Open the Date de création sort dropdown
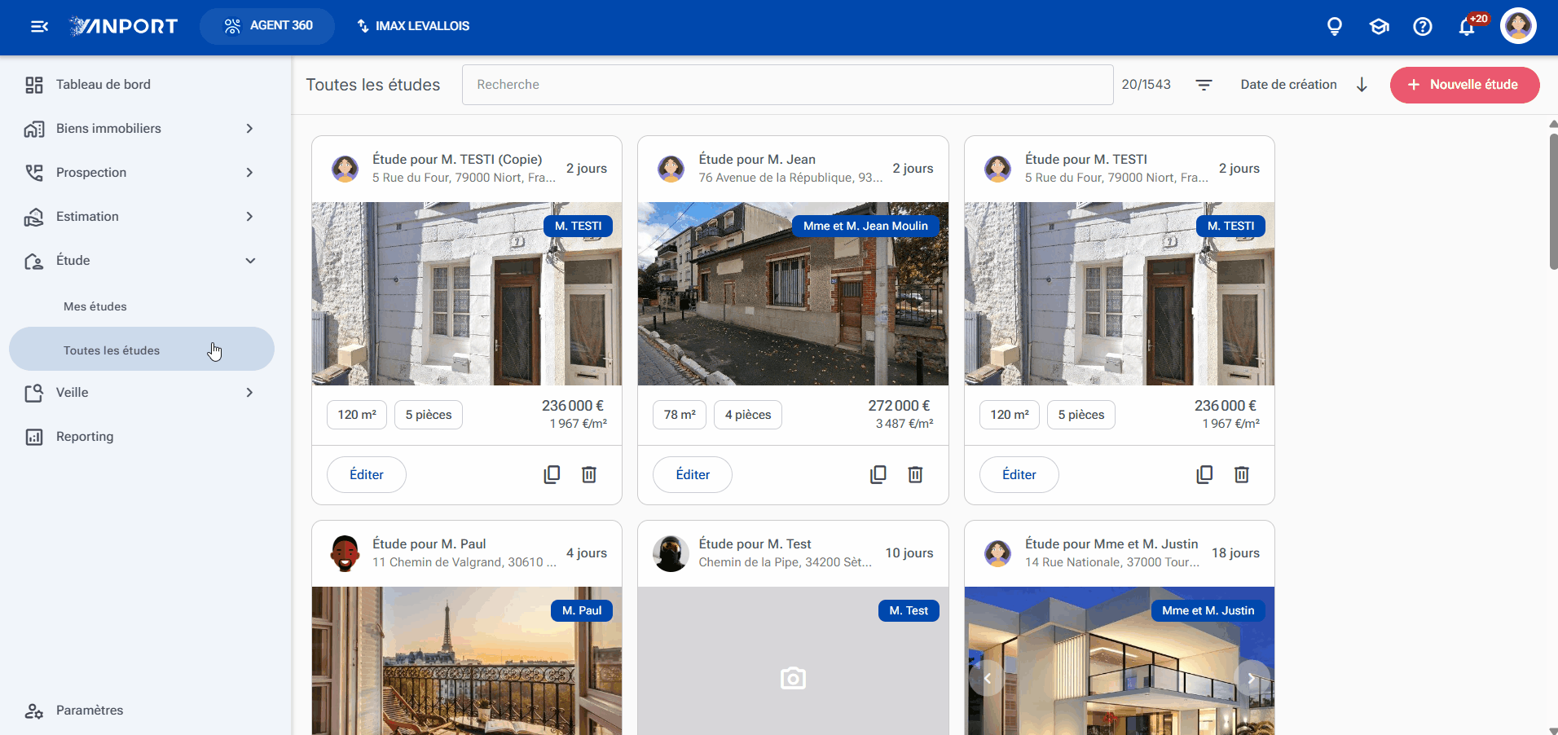Image resolution: width=1558 pixels, height=735 pixels. 1288,85
